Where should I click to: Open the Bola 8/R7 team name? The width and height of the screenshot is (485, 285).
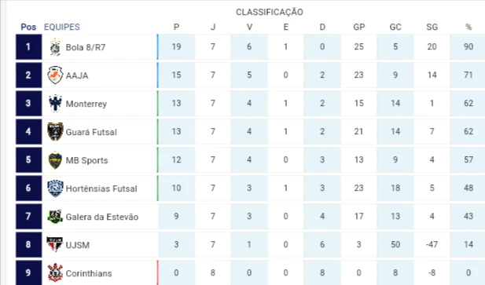[x=86, y=47]
